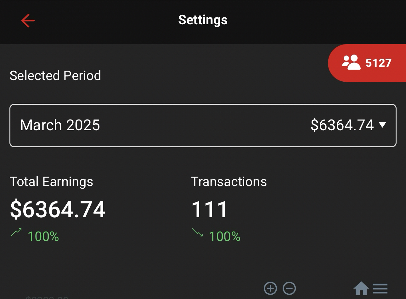Click the people icon in red badge

[x=351, y=62]
